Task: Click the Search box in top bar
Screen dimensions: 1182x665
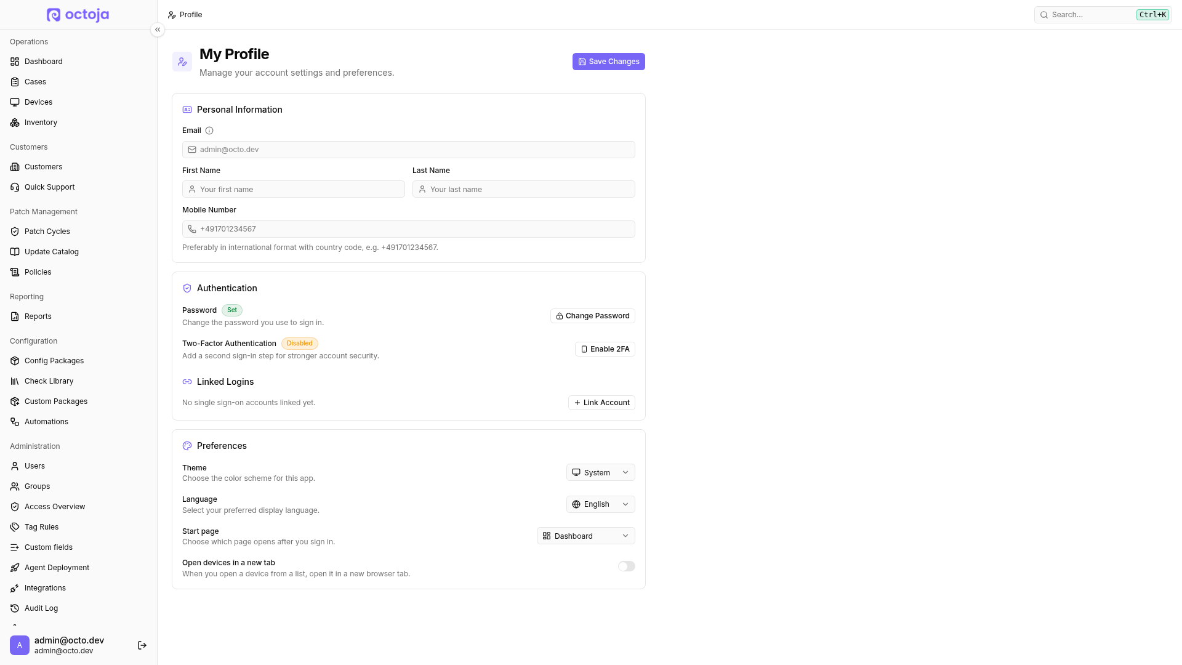Action: click(1103, 15)
